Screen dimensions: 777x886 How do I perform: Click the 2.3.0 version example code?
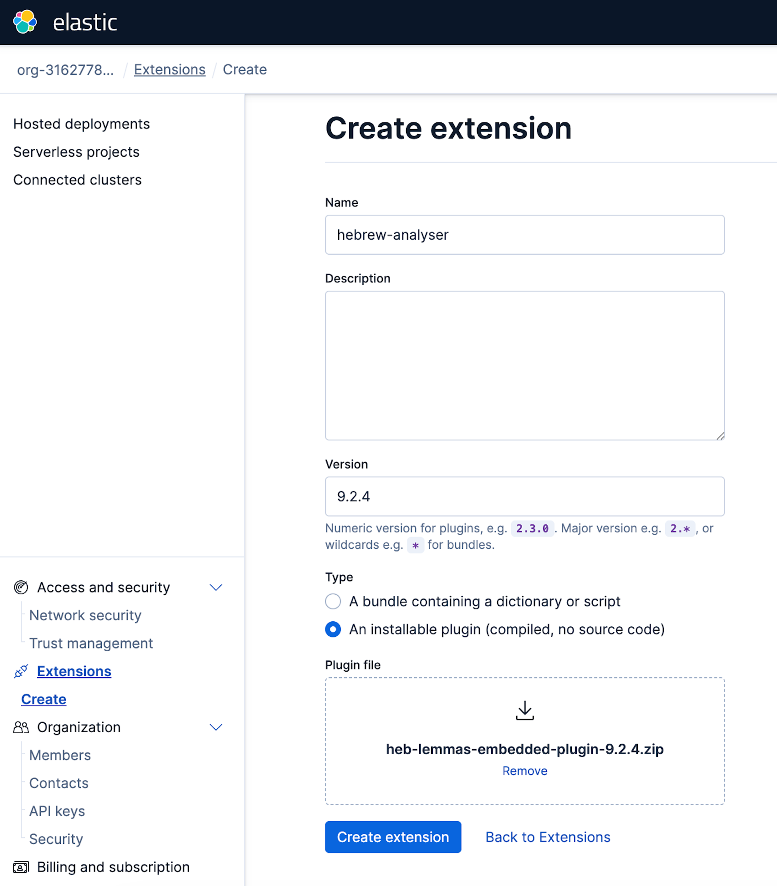point(532,529)
